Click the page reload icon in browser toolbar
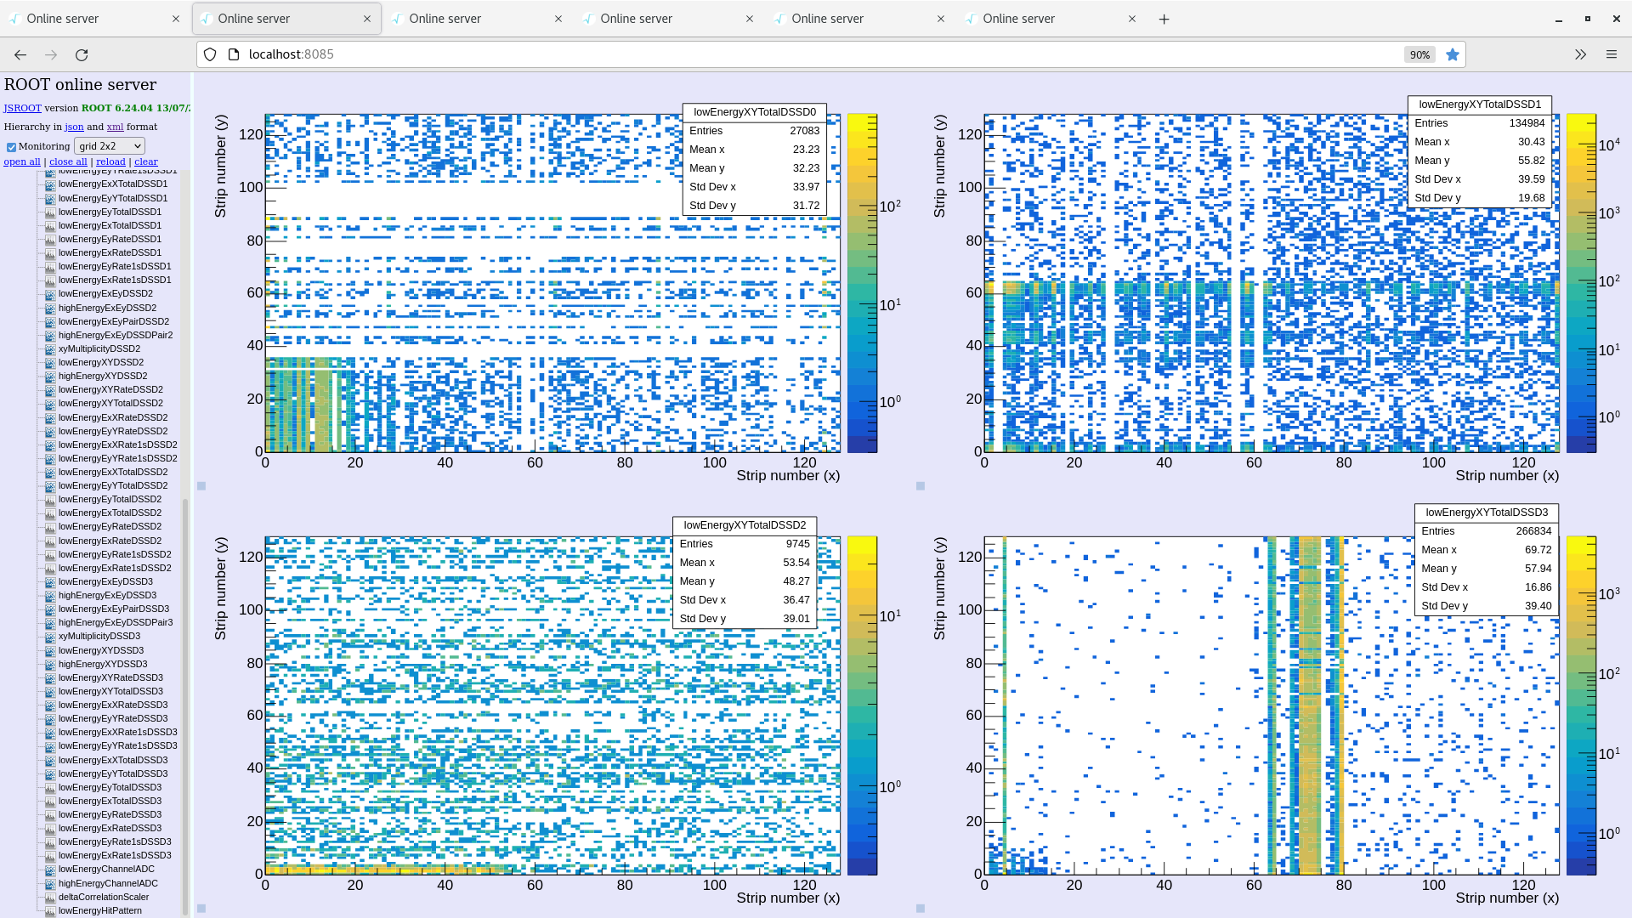 pos(82,54)
